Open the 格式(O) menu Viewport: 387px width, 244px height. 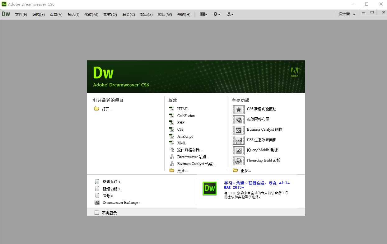[110, 14]
